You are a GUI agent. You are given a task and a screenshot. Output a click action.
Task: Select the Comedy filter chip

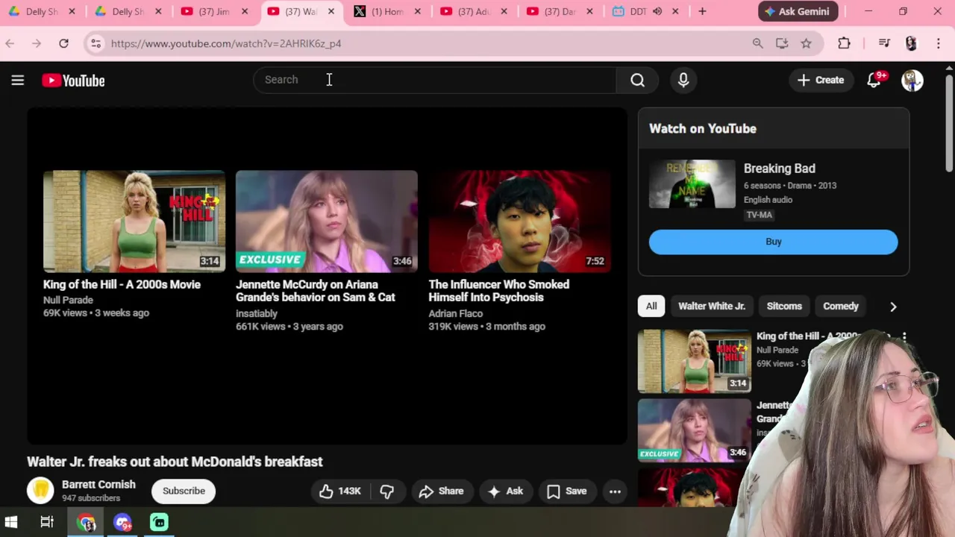(x=841, y=306)
